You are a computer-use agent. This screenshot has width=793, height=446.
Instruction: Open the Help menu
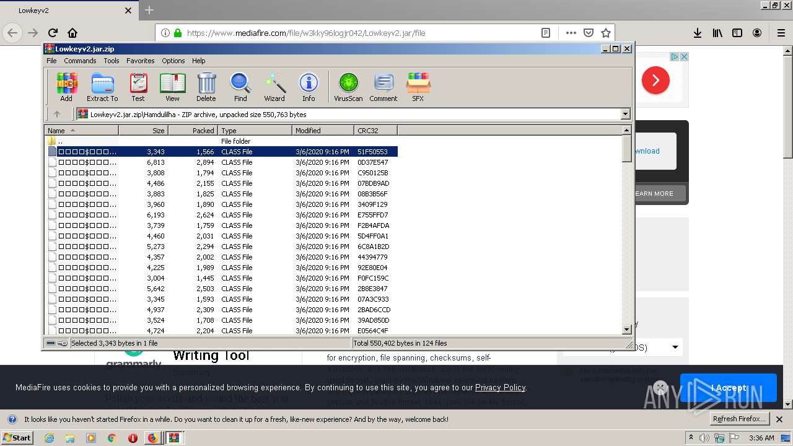198,61
